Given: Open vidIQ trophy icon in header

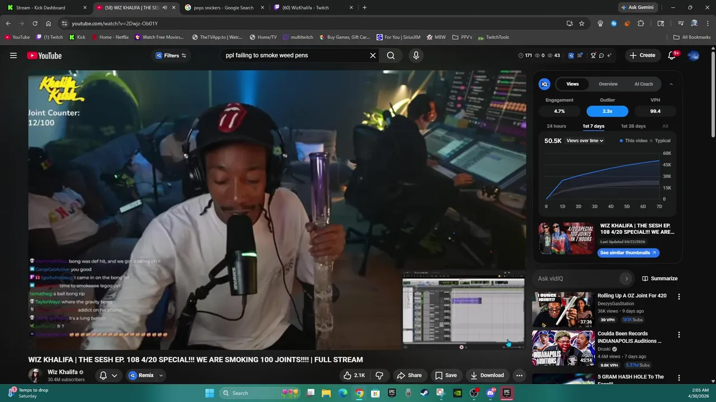Looking at the screenshot, I should coord(593,55).
